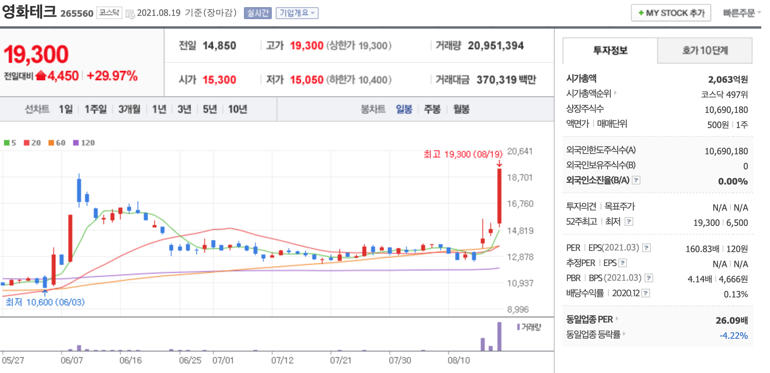Click the 코스닥 market badge

coord(109,13)
